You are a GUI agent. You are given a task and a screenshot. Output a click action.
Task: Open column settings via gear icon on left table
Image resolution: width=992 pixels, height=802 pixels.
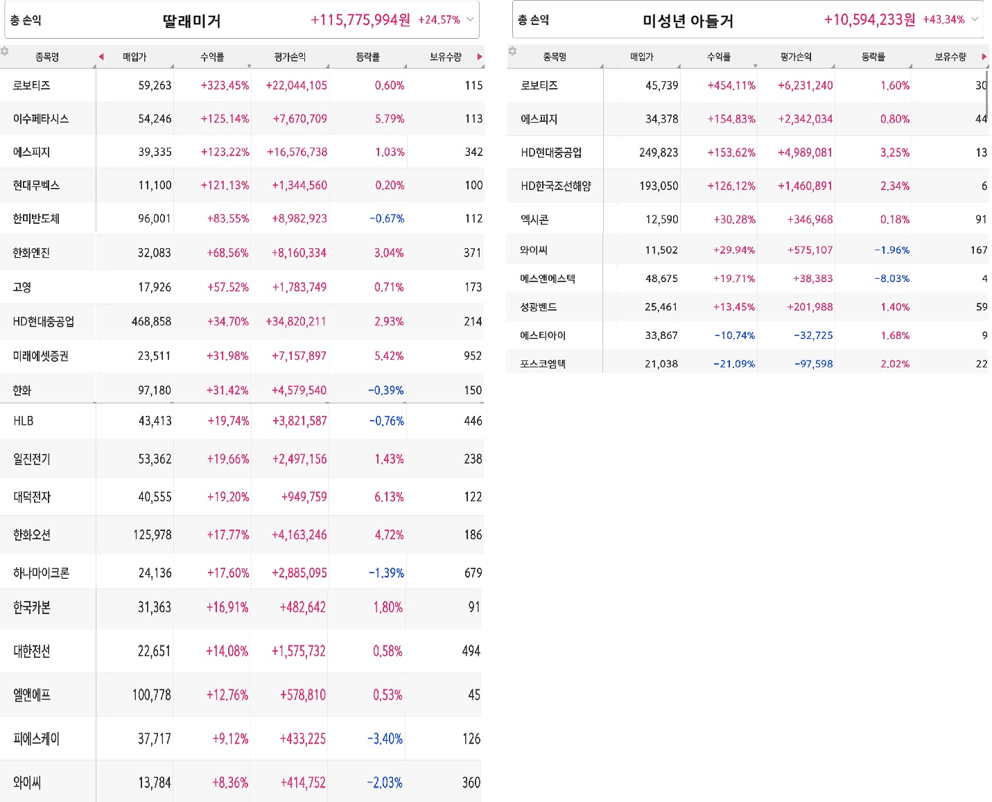click(6, 51)
